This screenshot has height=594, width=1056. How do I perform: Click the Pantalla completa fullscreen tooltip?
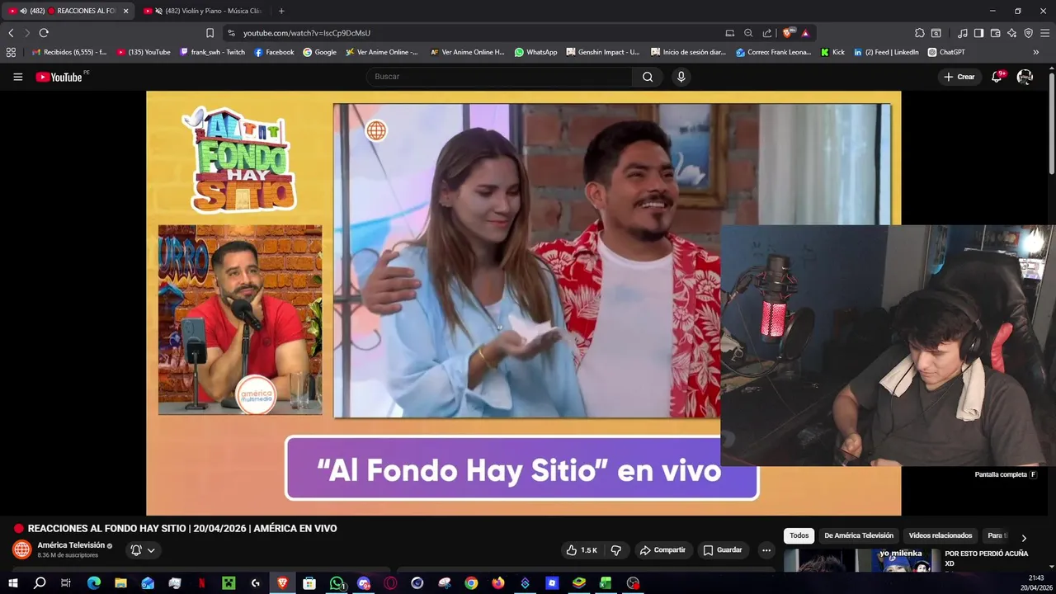point(1006,474)
